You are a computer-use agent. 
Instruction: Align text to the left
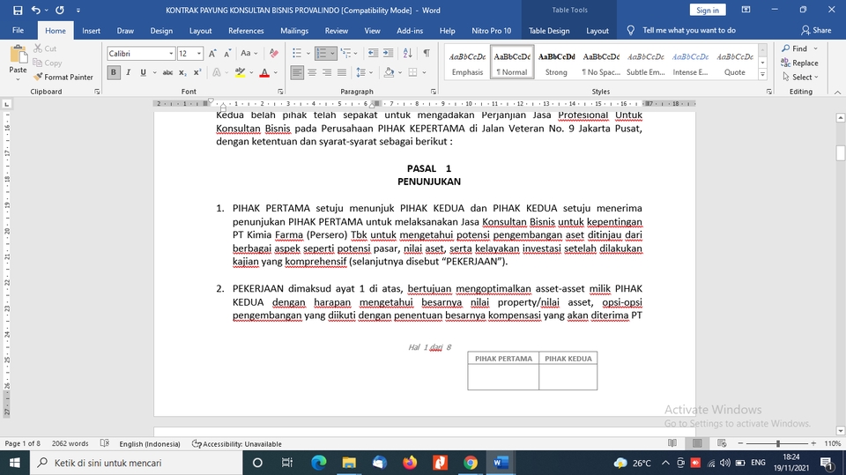297,72
